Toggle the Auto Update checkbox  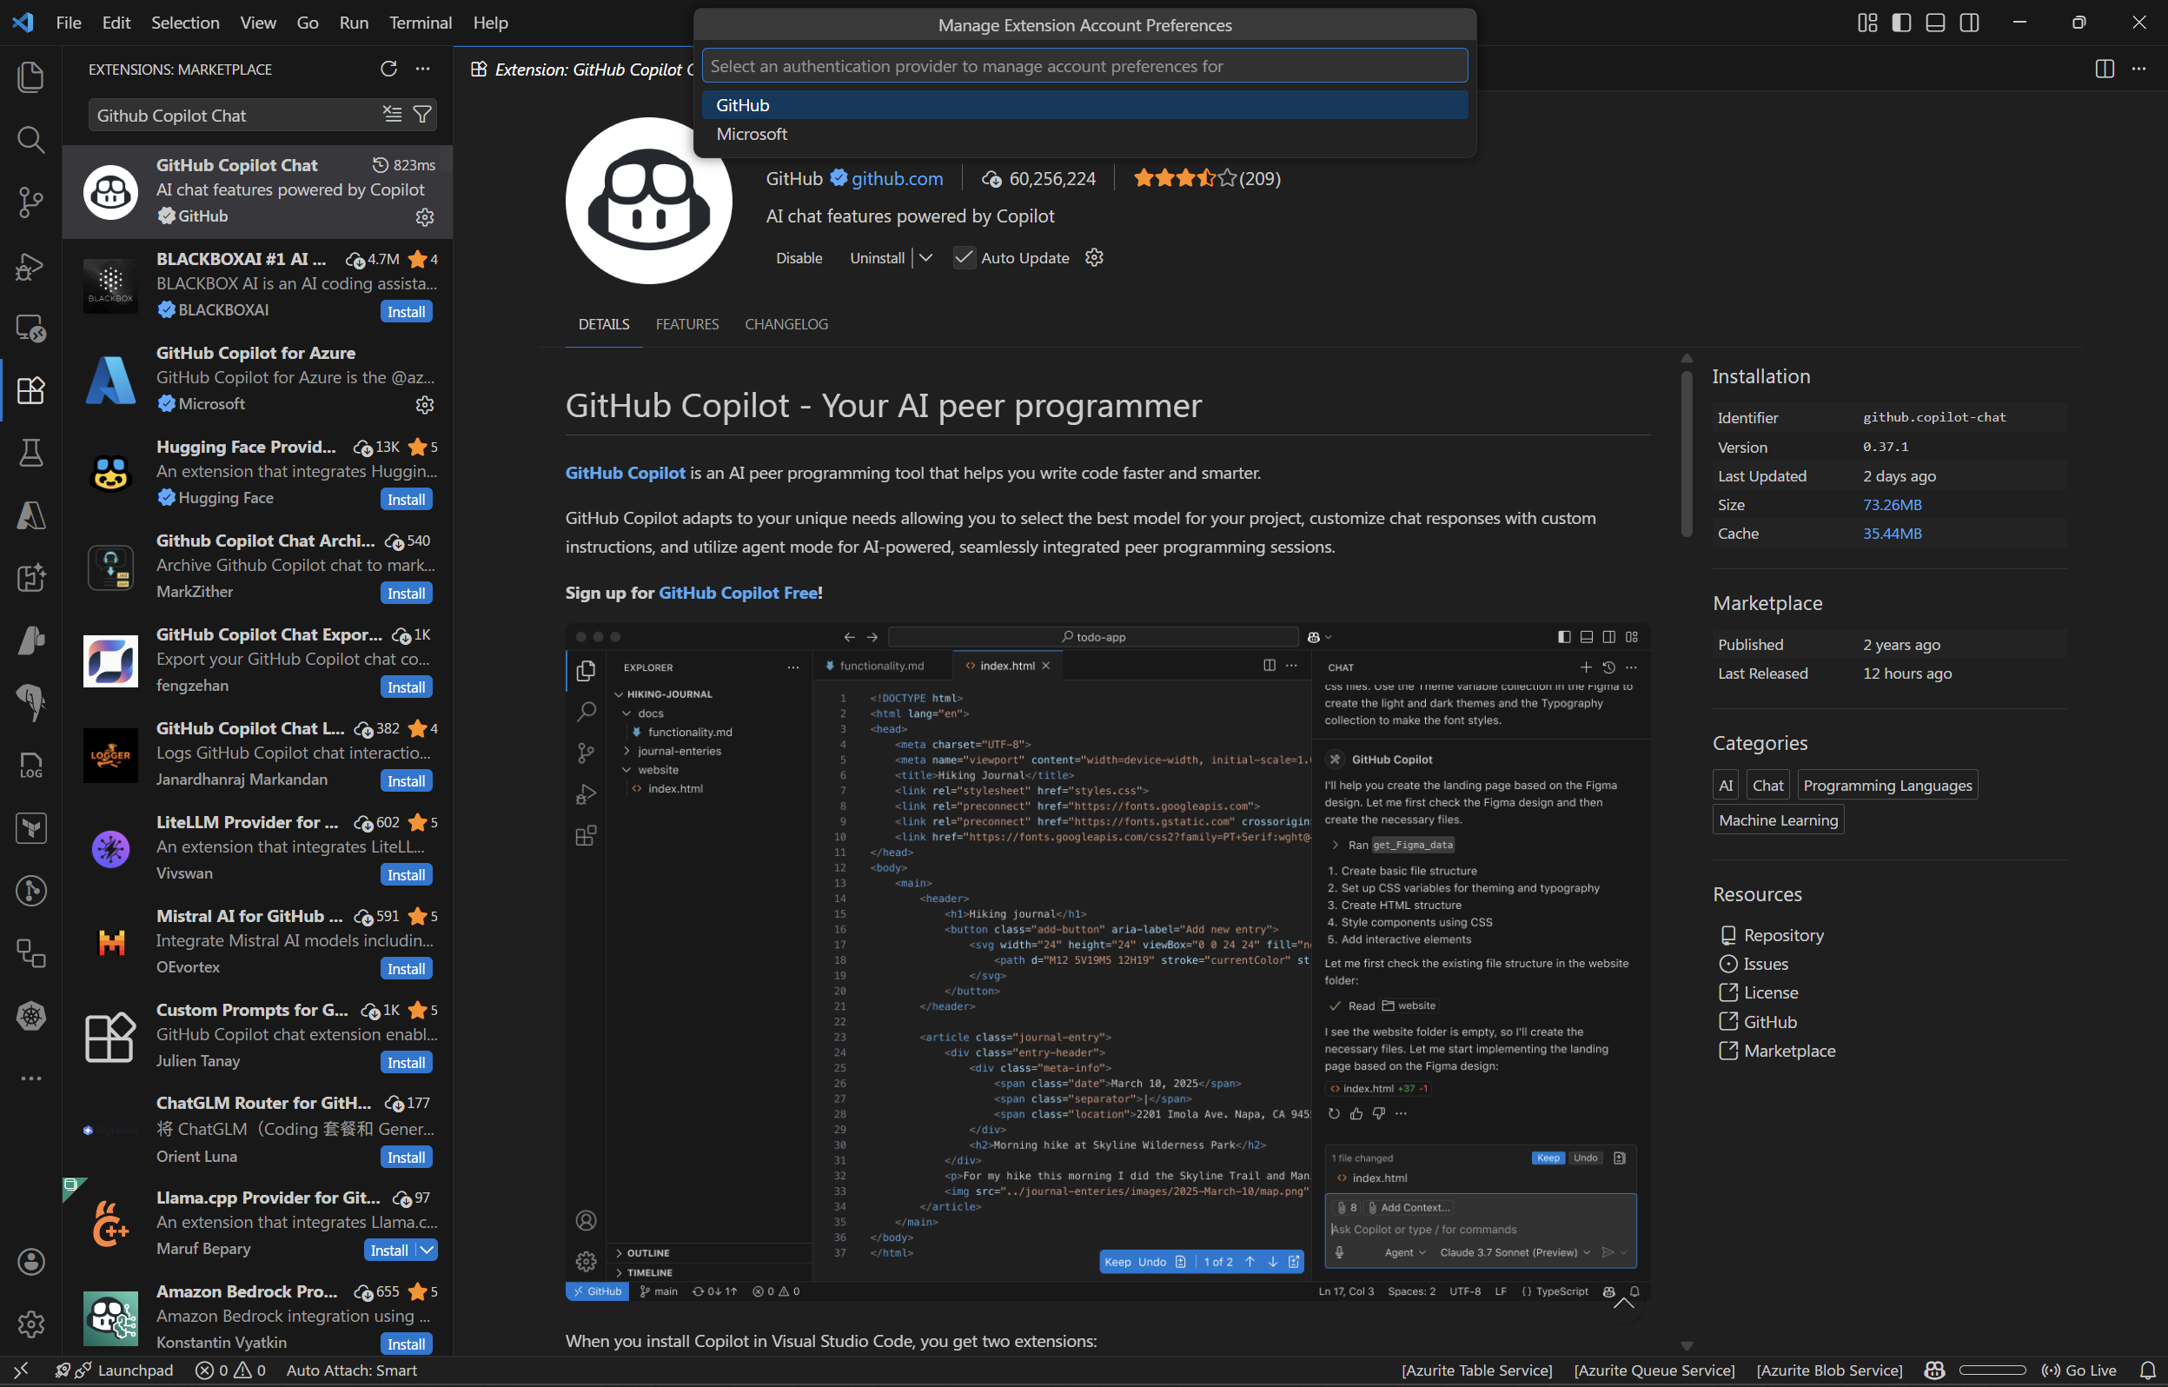click(964, 257)
